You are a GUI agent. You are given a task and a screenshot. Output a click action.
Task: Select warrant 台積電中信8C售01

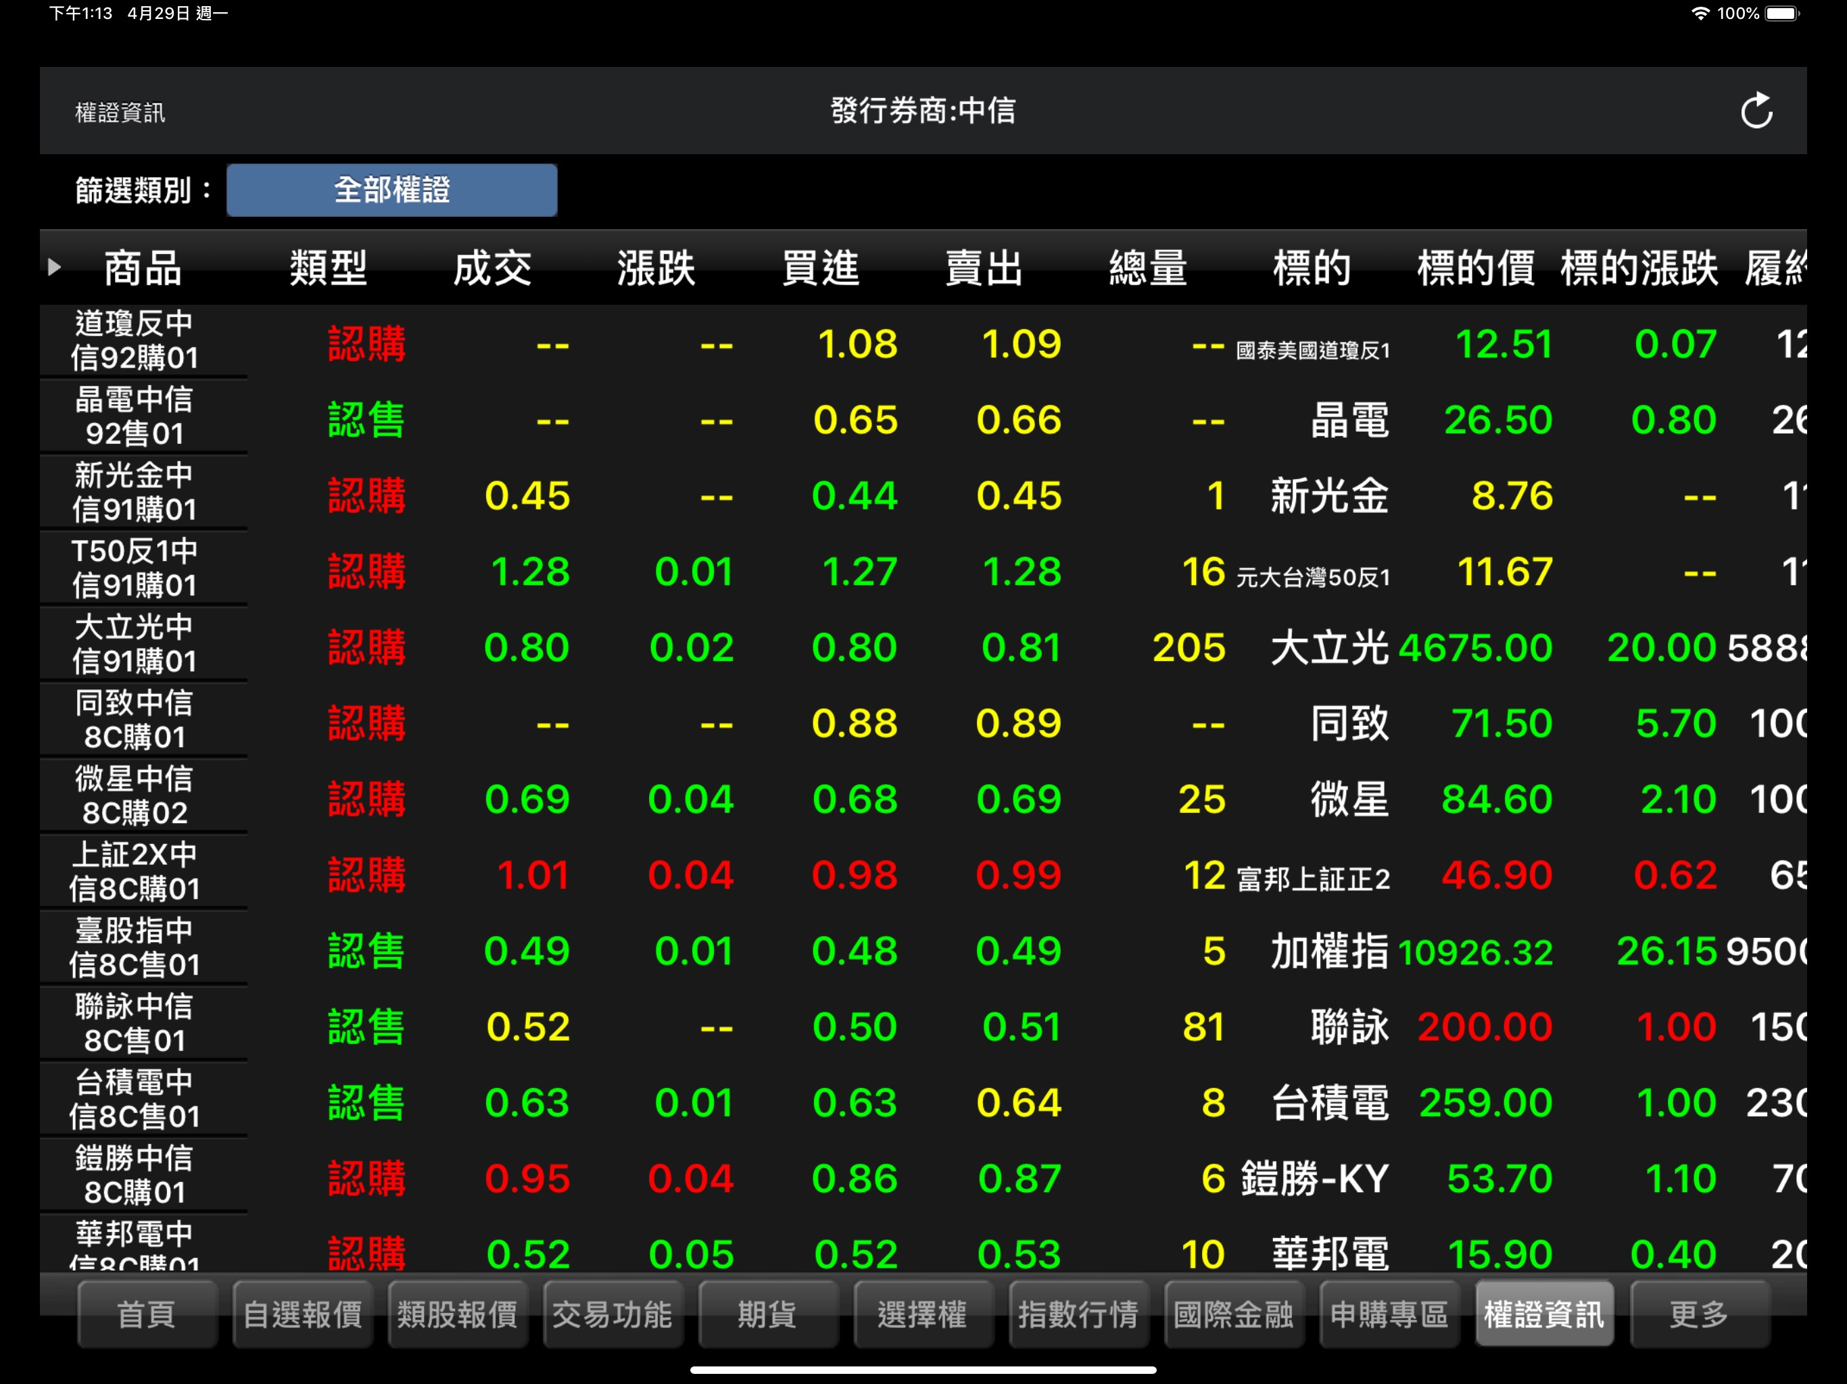point(135,1100)
